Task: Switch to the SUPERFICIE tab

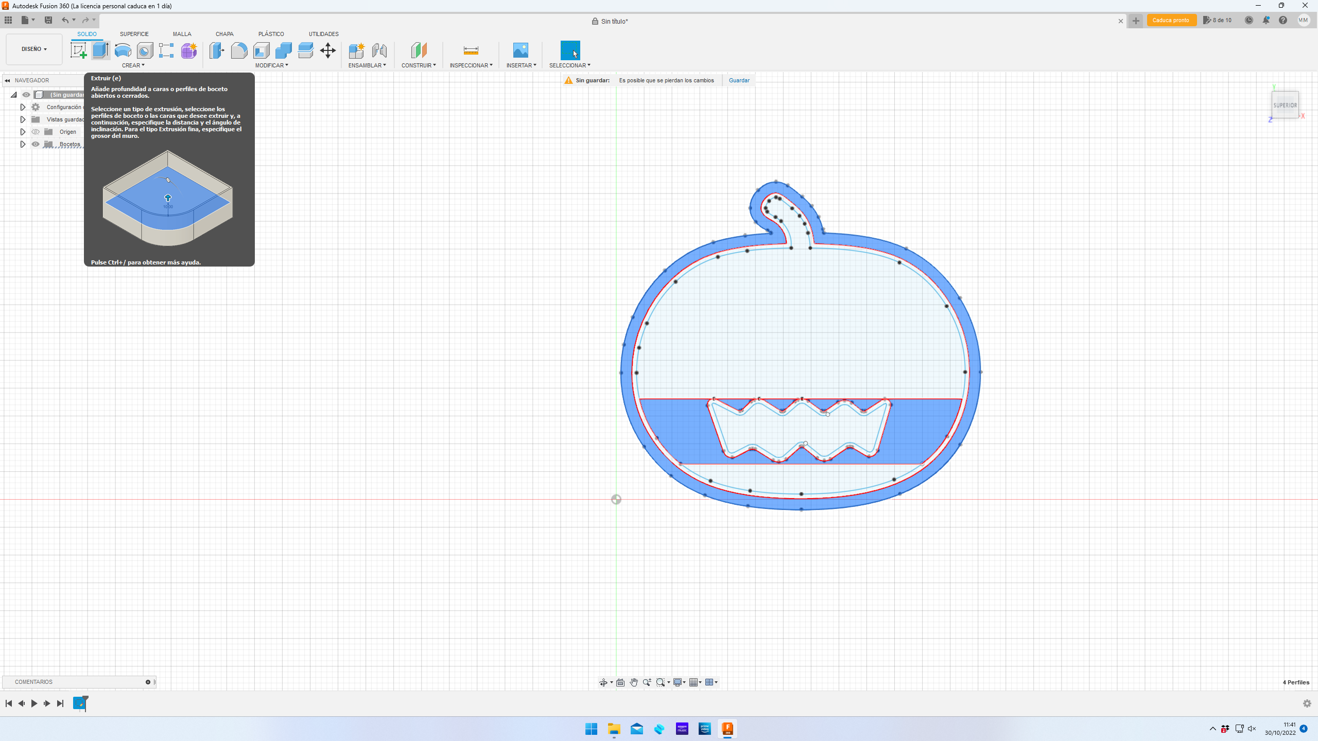Action: (134, 34)
